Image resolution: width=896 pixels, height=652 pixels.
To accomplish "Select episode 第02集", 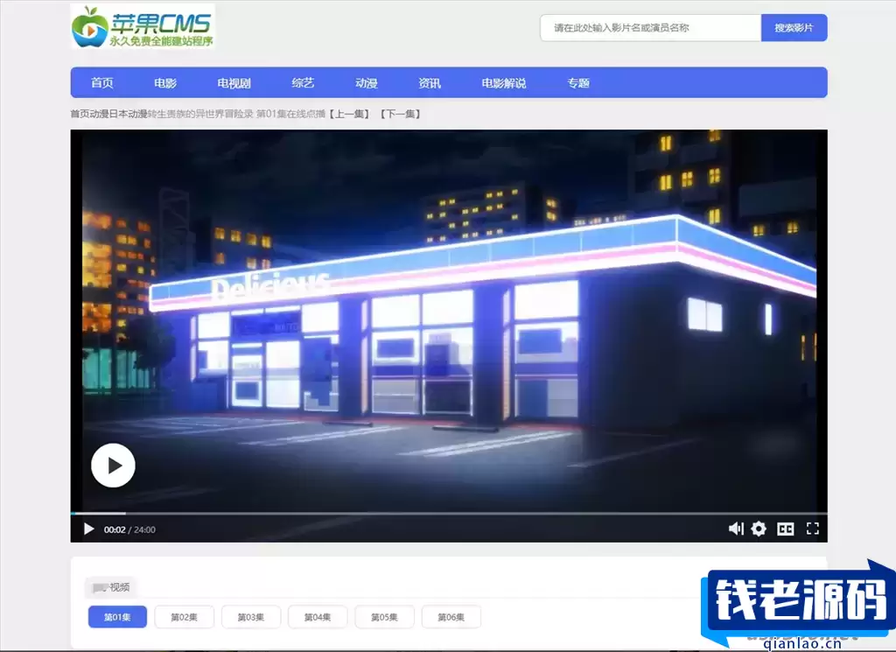I will [x=184, y=617].
